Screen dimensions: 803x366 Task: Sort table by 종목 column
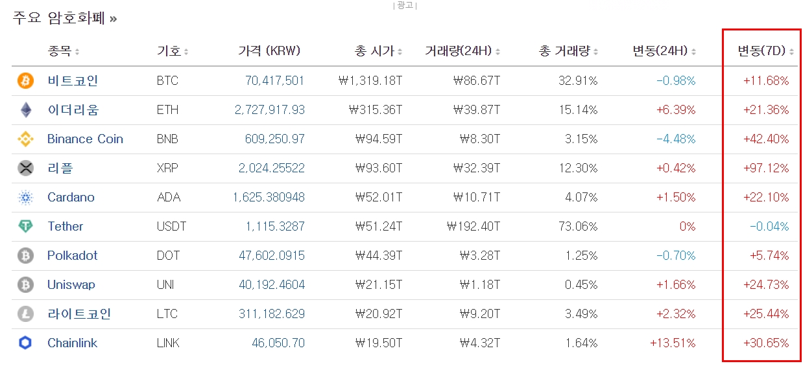[64, 51]
